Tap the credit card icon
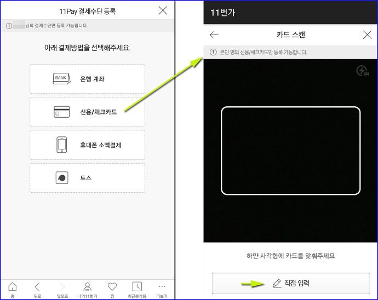This screenshot has width=378, height=300. [x=62, y=112]
